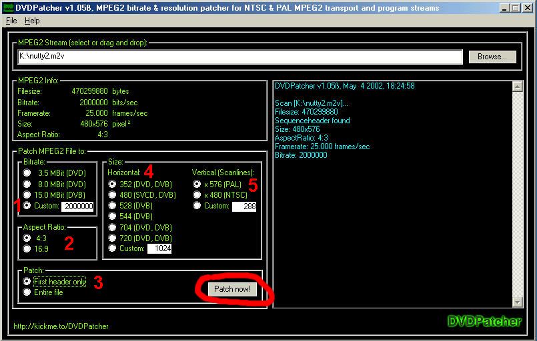Click the DVDPatcher title bar icon
The image size is (537, 341).
8,7
